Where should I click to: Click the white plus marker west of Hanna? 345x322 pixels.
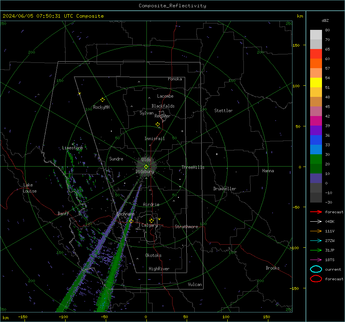click(217, 154)
